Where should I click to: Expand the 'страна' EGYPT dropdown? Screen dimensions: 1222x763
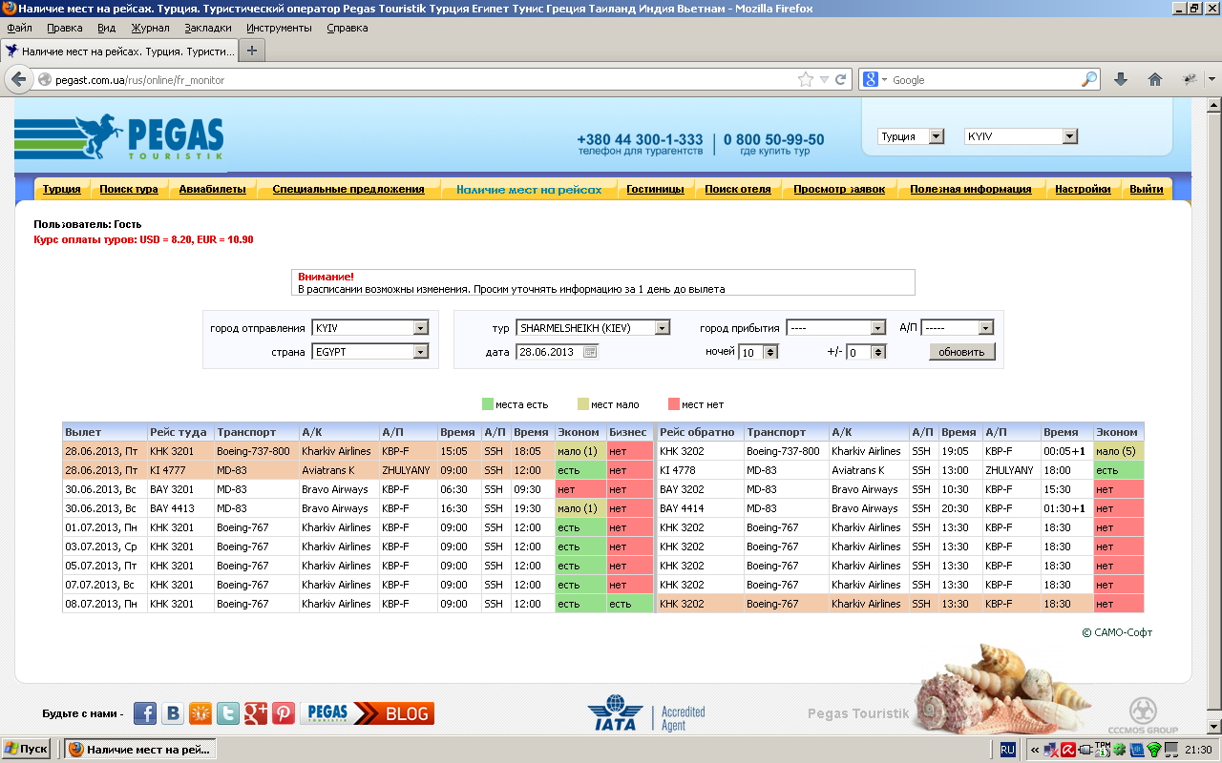(x=420, y=352)
